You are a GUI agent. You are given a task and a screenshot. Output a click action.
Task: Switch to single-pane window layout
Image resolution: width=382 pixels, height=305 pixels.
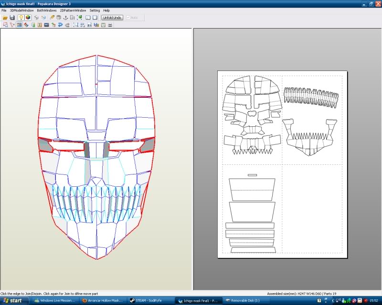(x=95, y=18)
